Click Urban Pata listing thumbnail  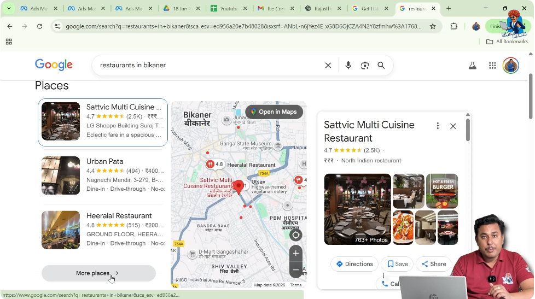[61, 175]
